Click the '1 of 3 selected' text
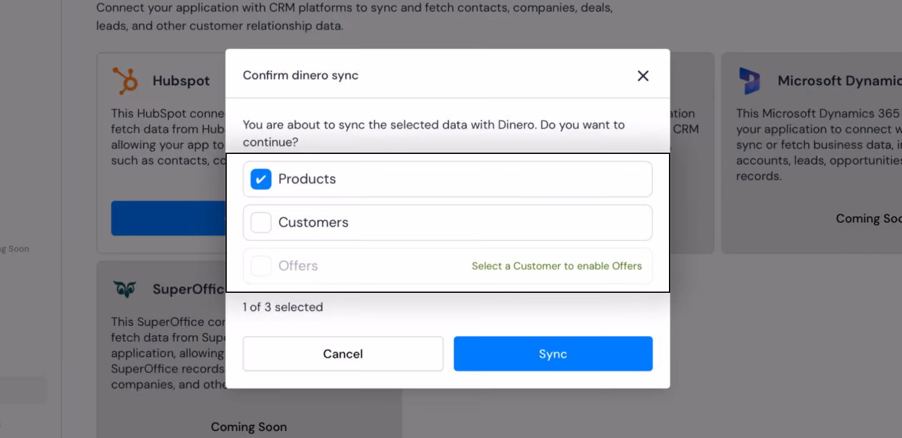The height and width of the screenshot is (438, 902). [283, 307]
